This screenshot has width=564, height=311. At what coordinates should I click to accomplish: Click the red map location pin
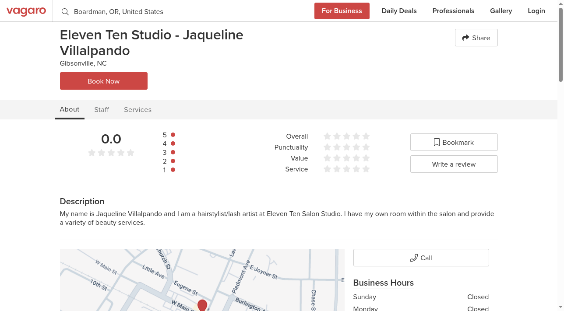tap(202, 305)
